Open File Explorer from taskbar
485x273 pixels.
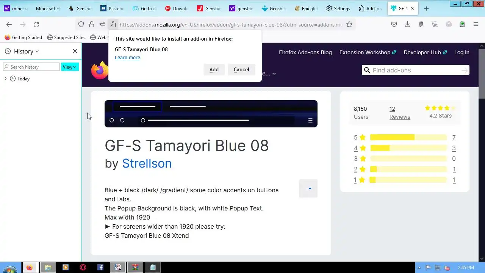48,267
